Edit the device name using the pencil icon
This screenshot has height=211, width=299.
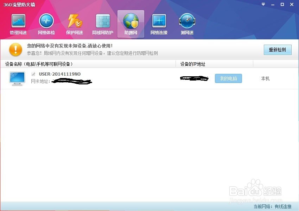point(33,74)
